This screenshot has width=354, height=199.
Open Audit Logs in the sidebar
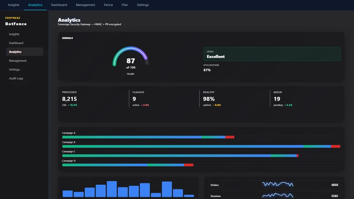24,78
